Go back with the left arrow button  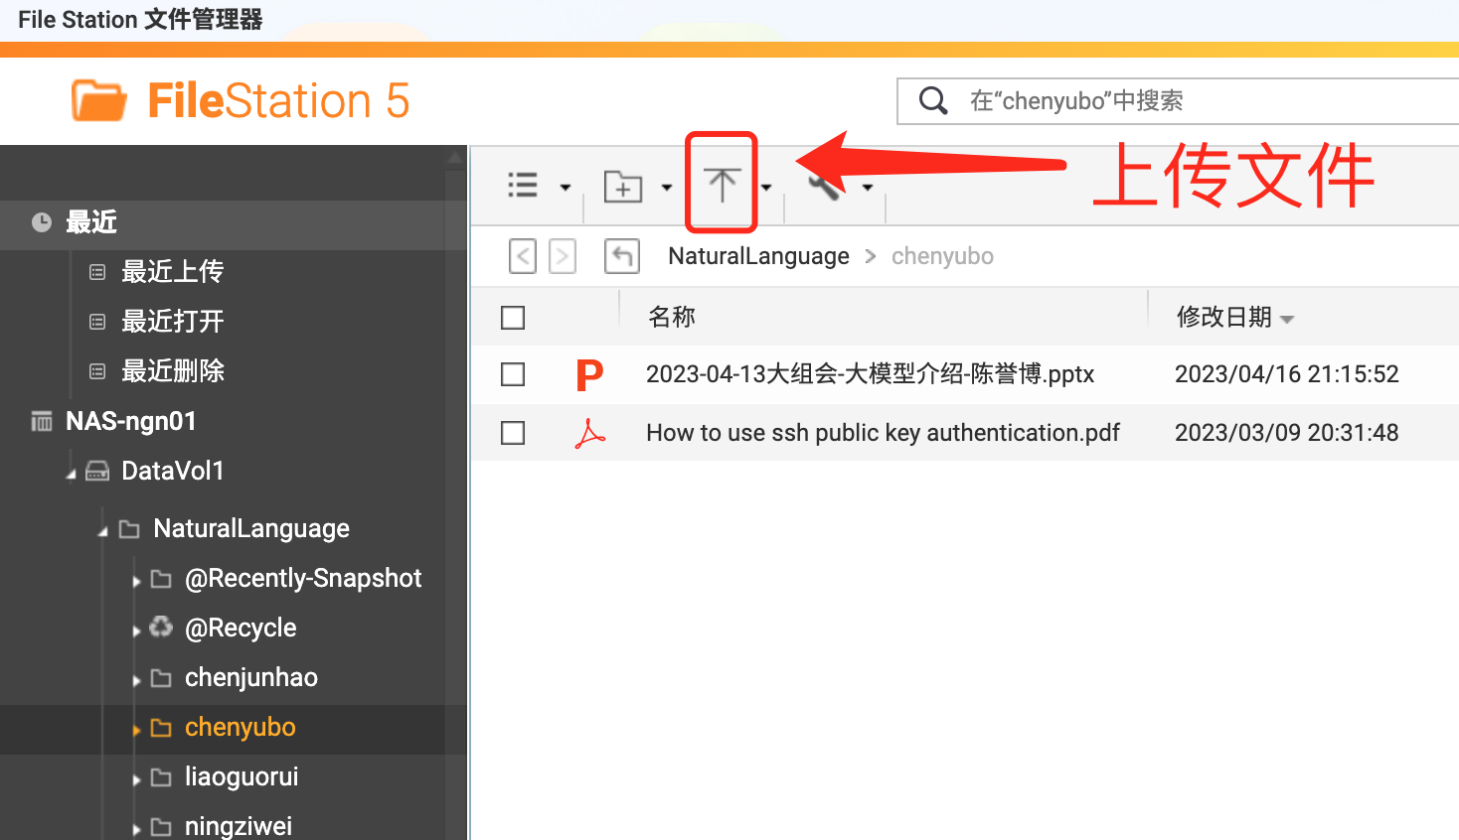(x=523, y=256)
